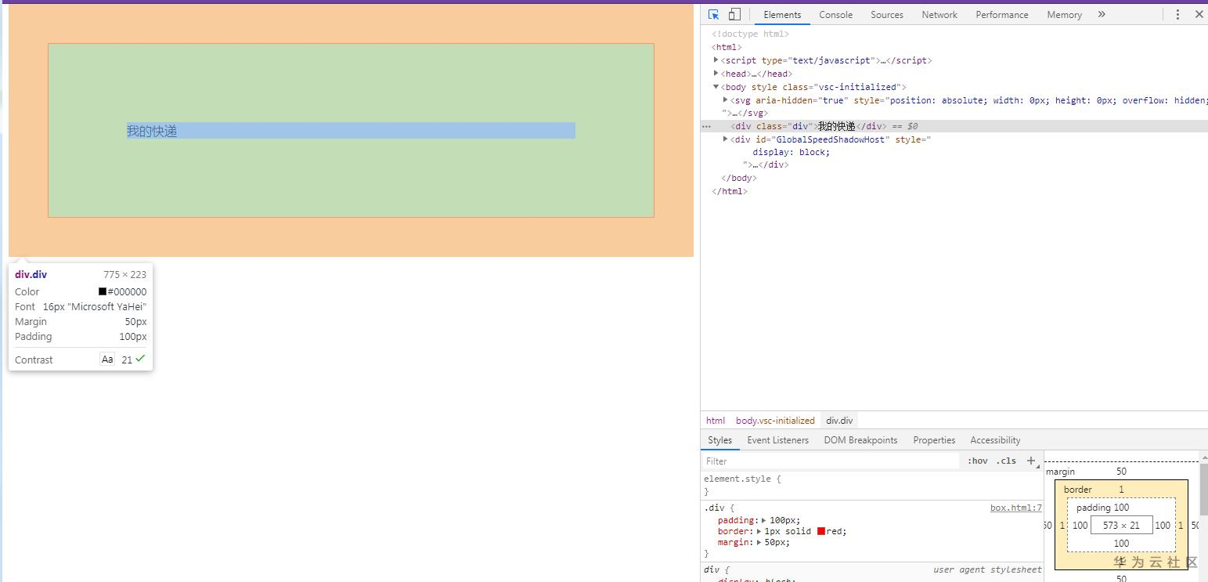Open the Sources tab

pyautogui.click(x=887, y=14)
